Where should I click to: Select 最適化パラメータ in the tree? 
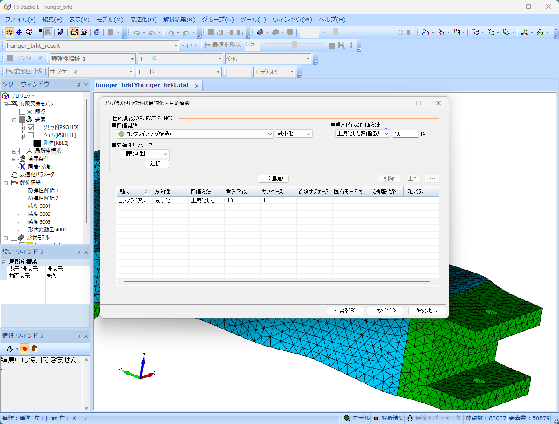click(x=37, y=175)
